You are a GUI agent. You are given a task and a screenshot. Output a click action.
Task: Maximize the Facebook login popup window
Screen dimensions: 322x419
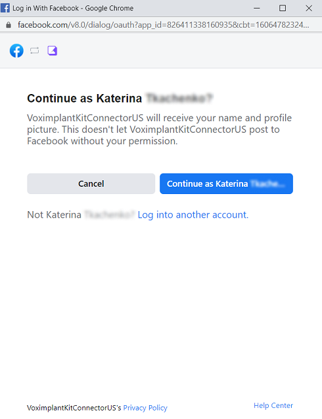click(x=283, y=9)
